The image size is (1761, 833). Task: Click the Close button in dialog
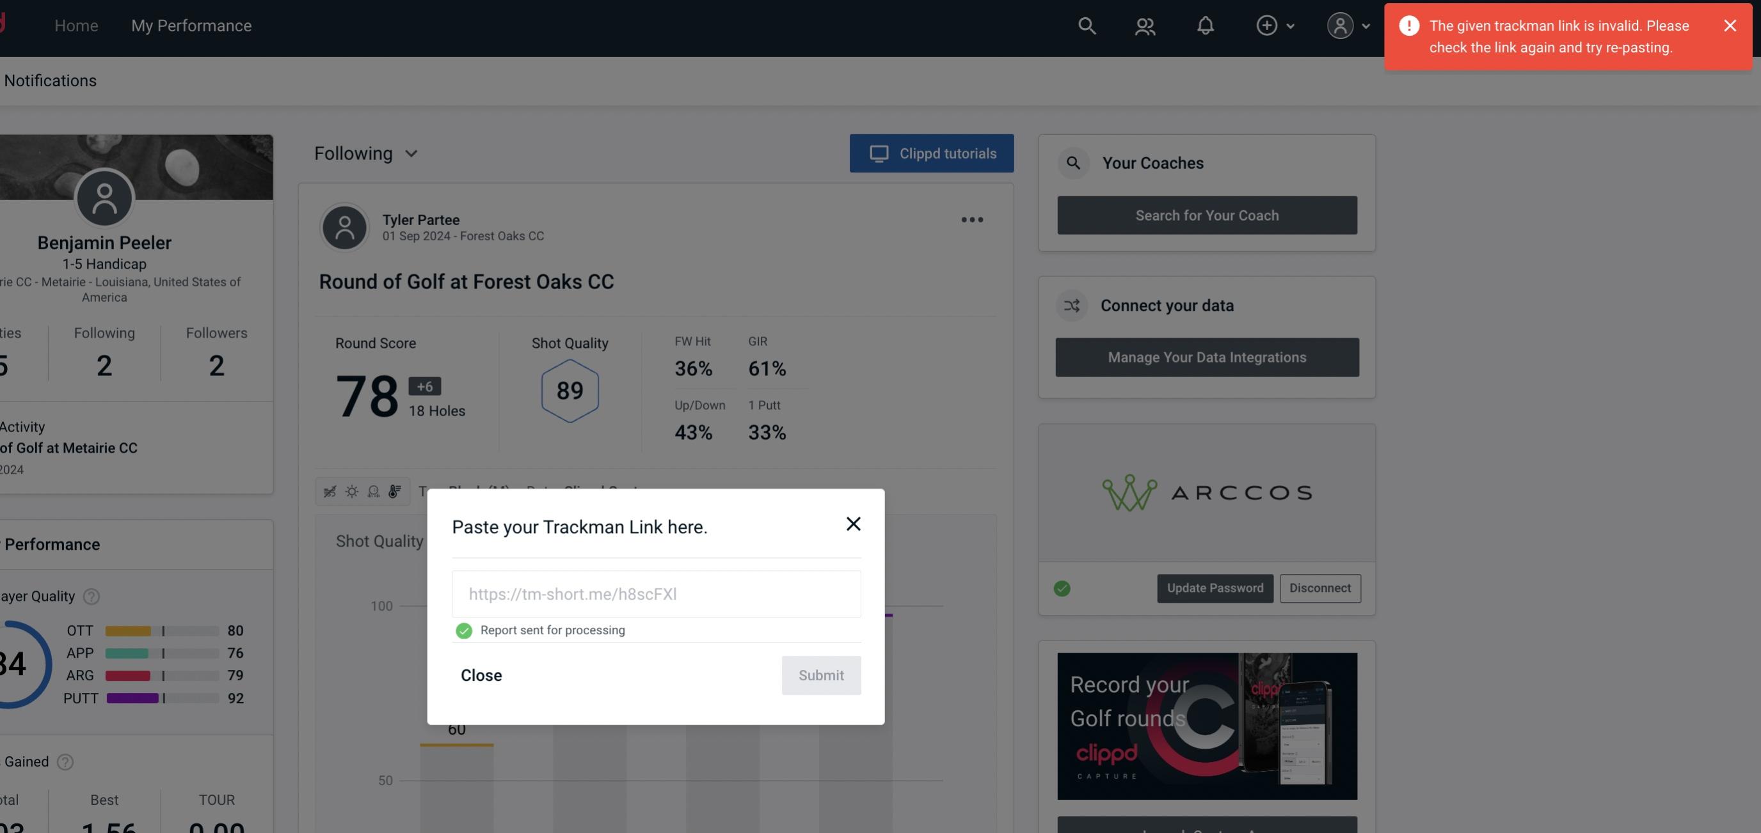tap(482, 674)
